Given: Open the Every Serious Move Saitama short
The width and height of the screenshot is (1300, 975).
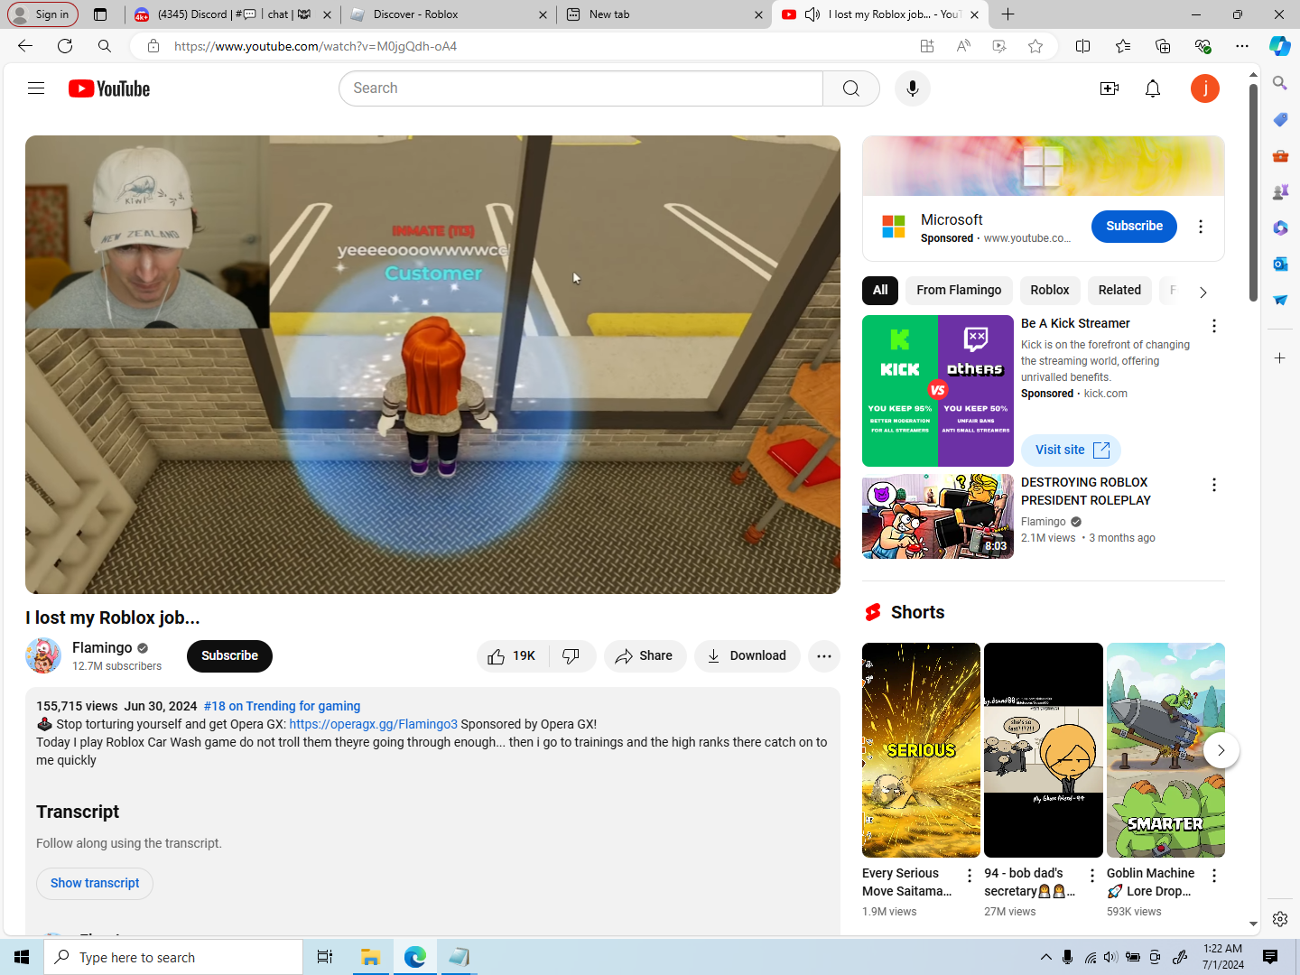Looking at the screenshot, I should coord(921,750).
